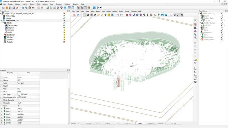The width and height of the screenshot is (228, 128).
Task: Toggle visibility checkmark for Vias
Action: 222,28
